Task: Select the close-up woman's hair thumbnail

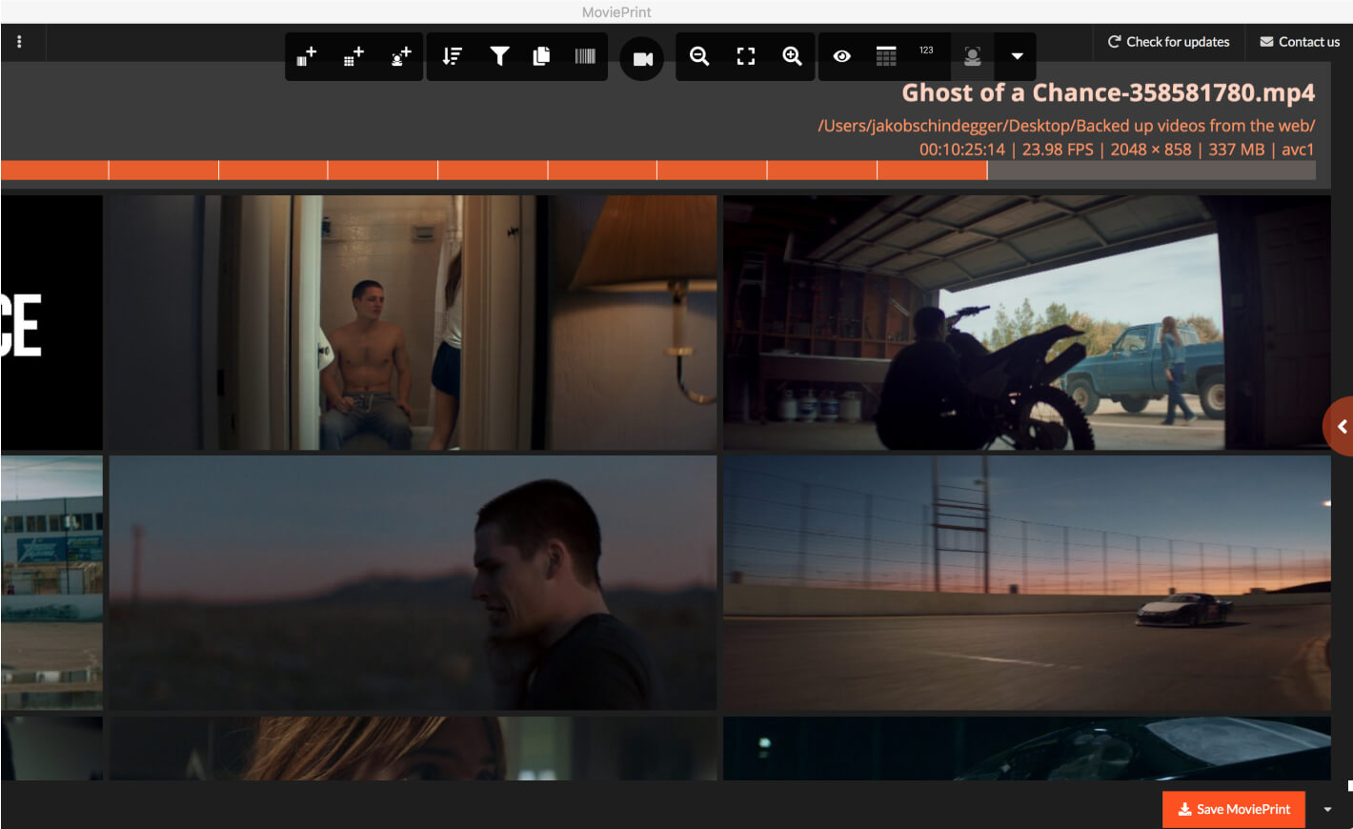Action: [x=413, y=749]
